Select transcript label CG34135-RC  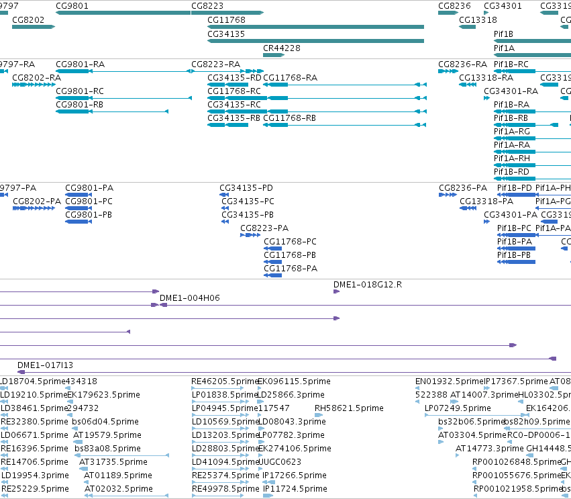tap(233, 105)
